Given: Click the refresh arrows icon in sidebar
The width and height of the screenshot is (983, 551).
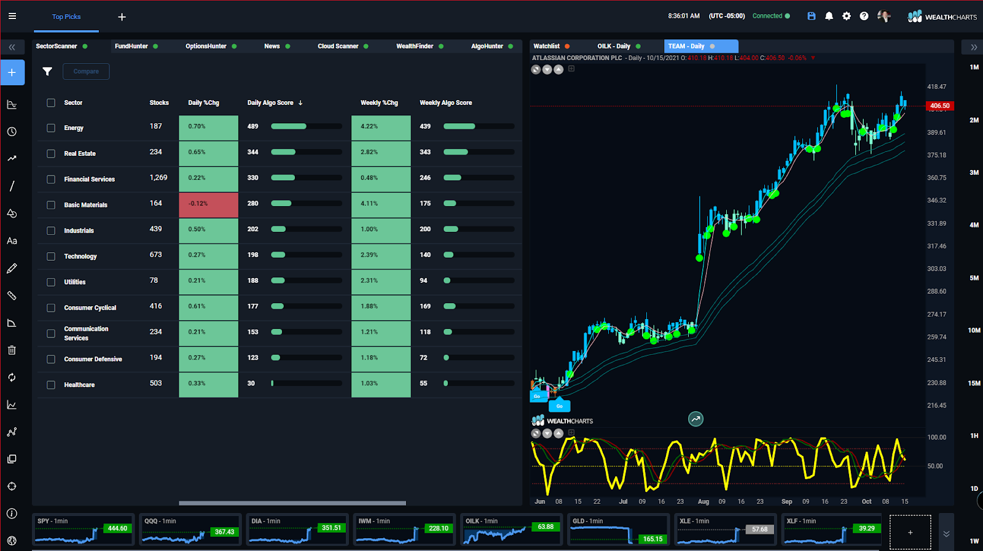Looking at the screenshot, I should 12,377.
